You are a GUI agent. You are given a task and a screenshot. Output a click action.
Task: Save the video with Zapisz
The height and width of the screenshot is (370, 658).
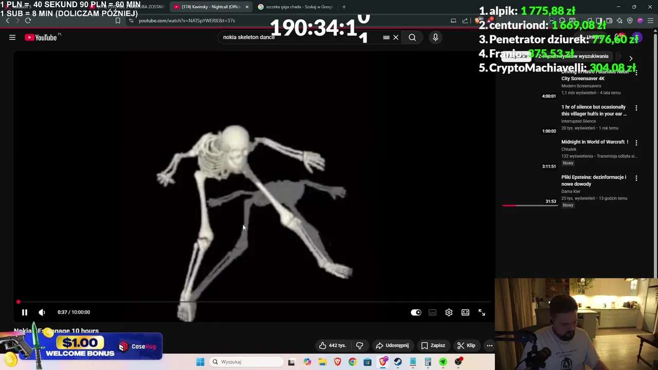433,345
